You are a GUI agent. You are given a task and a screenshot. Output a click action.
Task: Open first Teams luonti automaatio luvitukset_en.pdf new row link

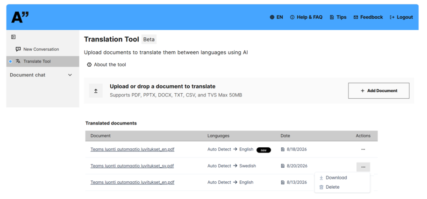(132, 149)
